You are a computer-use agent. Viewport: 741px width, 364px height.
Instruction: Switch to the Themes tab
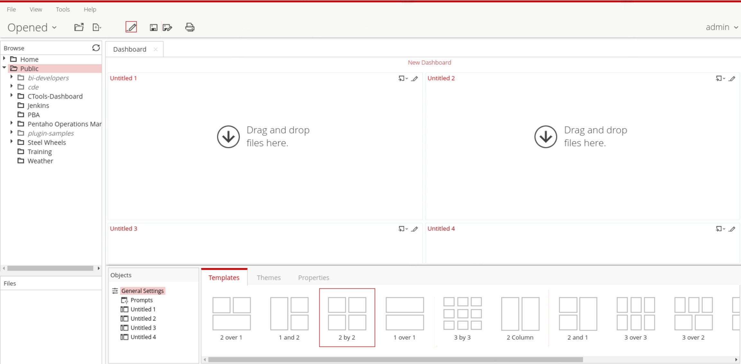[x=269, y=278]
